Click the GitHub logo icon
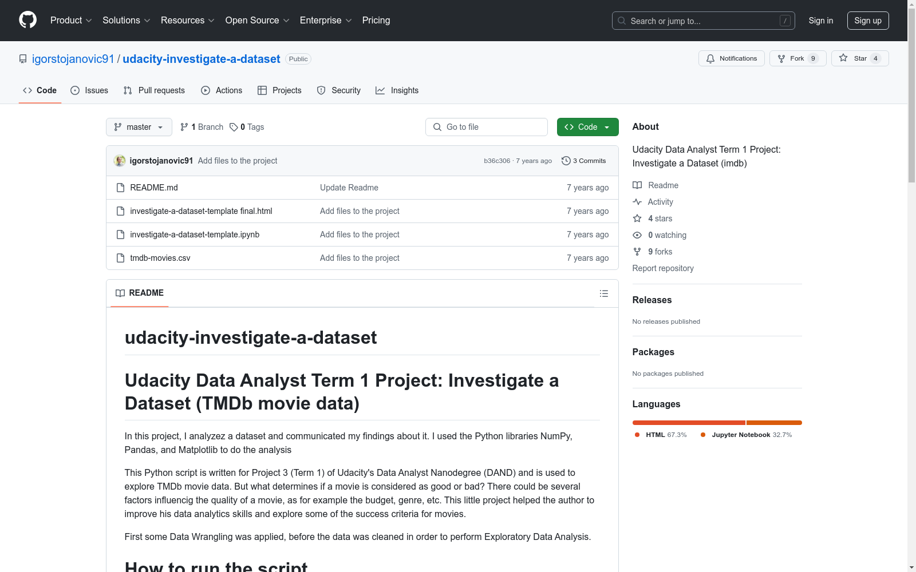916x572 pixels. (27, 20)
